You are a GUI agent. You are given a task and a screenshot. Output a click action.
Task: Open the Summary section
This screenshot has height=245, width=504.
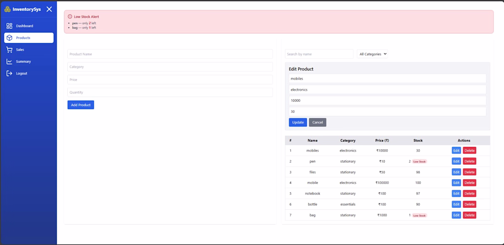click(x=28, y=62)
